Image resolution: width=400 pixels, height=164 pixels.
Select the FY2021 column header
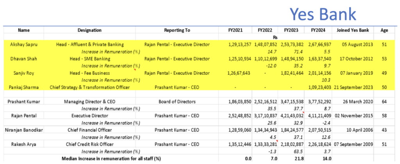click(238, 30)
